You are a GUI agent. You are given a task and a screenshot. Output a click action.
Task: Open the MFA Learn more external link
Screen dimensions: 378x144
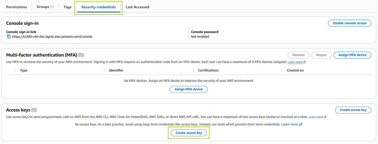click(297, 62)
